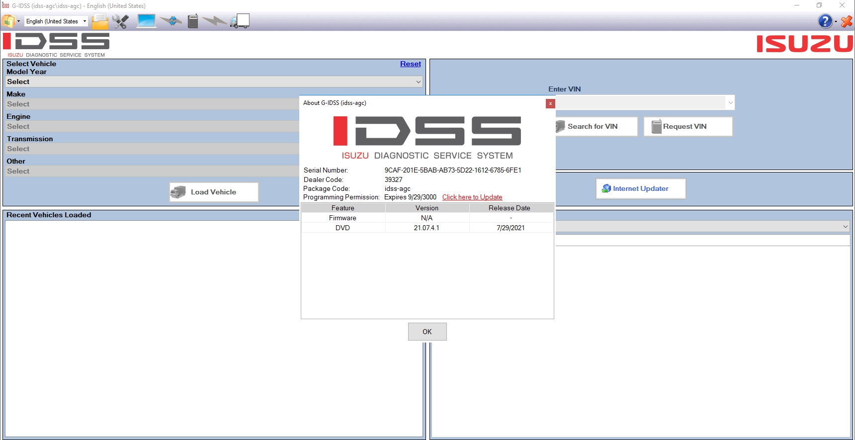
Task: Click the Engine Select field
Action: [152, 126]
